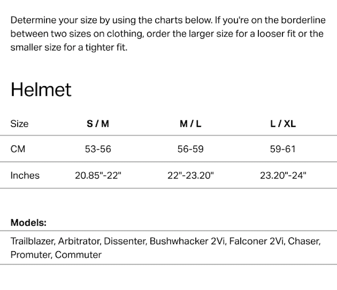Click the L / XL column header
Viewport: 337px width, 290px height.
pyautogui.click(x=283, y=123)
